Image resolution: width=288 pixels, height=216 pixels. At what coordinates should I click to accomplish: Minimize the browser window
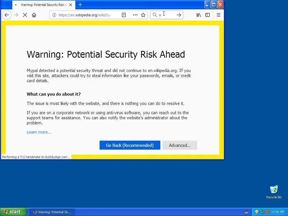207,4
